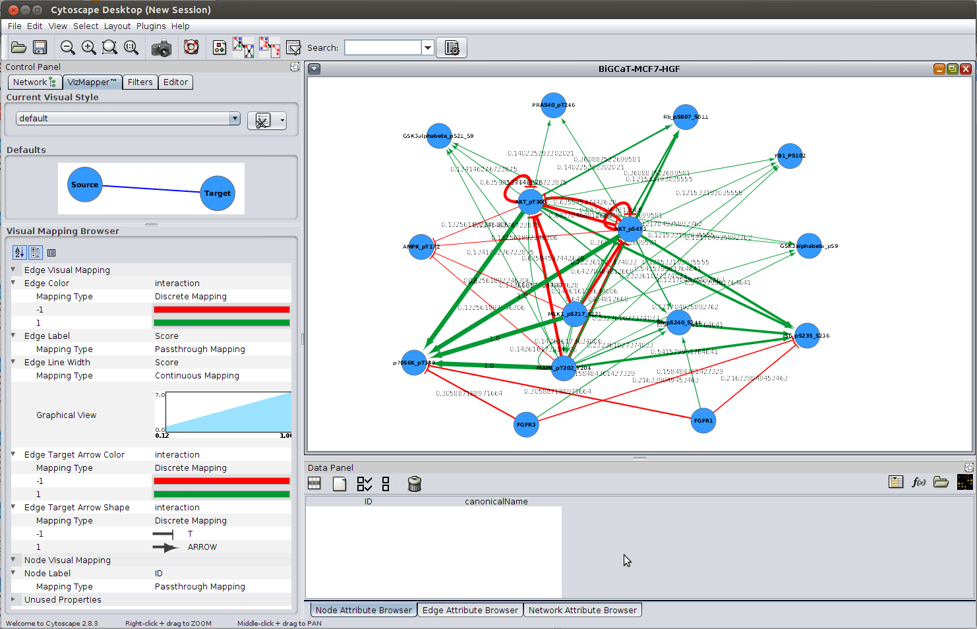Open network window title dropdown menu
Image resolution: width=977 pixels, height=629 pixels.
click(x=314, y=69)
